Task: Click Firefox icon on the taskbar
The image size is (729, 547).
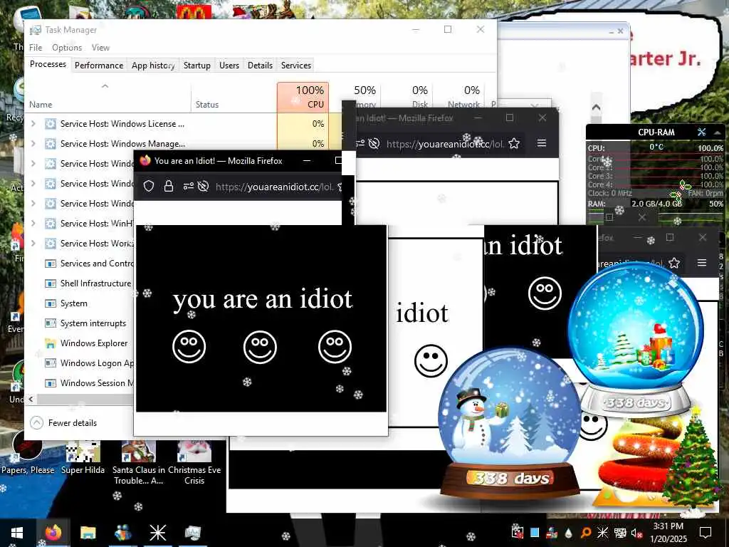Action: pyautogui.click(x=53, y=533)
